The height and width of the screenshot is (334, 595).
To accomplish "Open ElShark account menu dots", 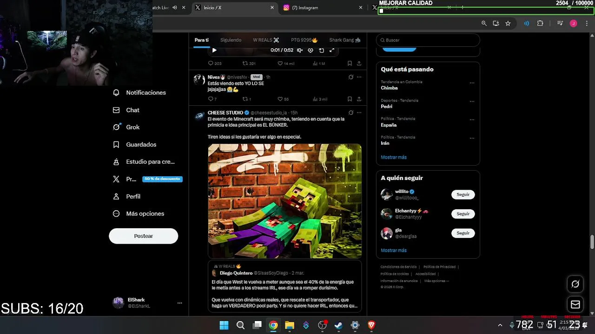I will click(x=179, y=303).
